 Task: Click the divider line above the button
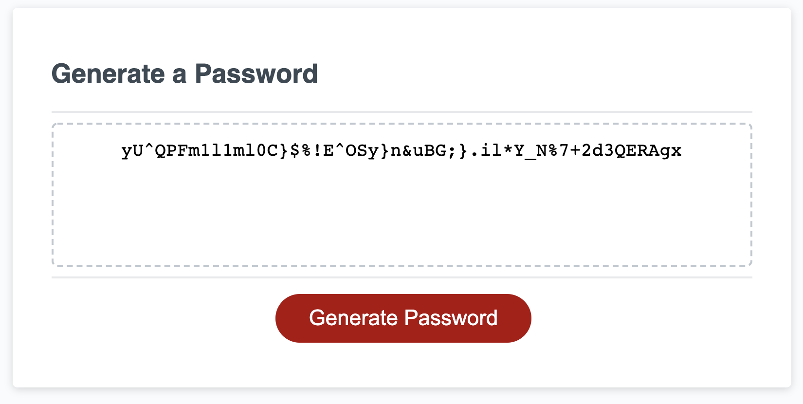401,277
